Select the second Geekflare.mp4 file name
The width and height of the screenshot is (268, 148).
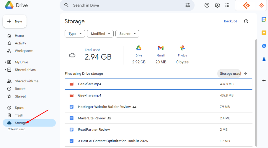coord(90,95)
